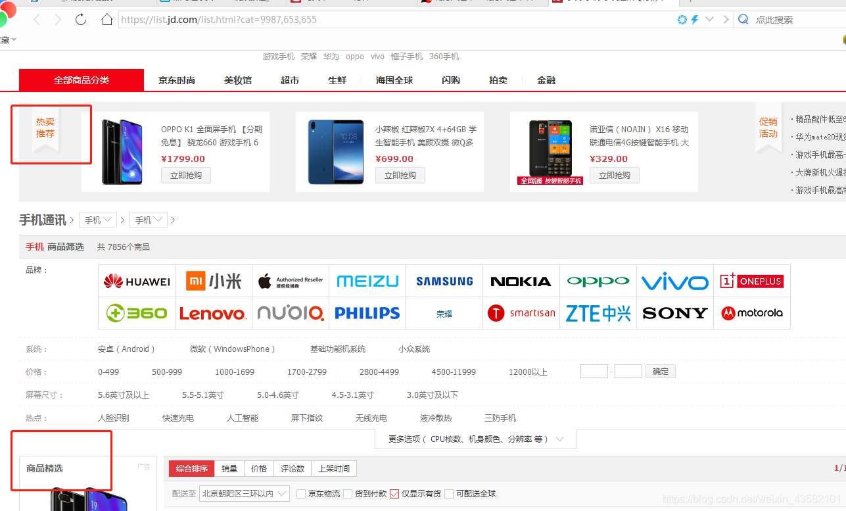Open the OPPO K1 phone thumbnail
This screenshot has width=846, height=511.
[122, 152]
